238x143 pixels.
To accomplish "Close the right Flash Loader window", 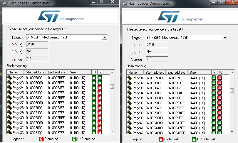I will pyautogui.click(x=232, y=2).
